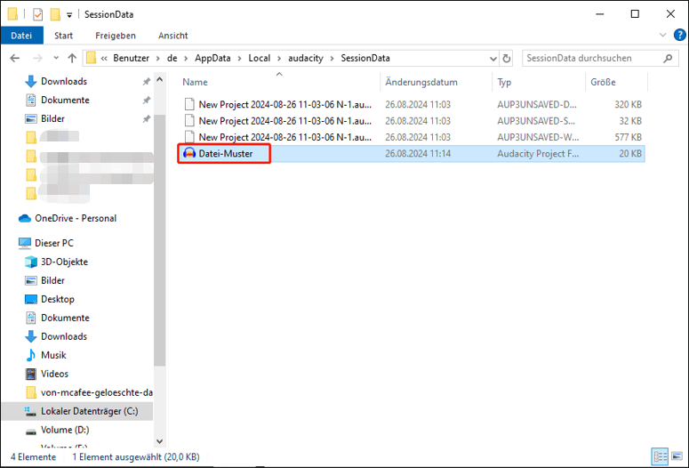689x468 pixels.
Task: Show hidden breadcrumb parent folders
Action: pos(104,58)
